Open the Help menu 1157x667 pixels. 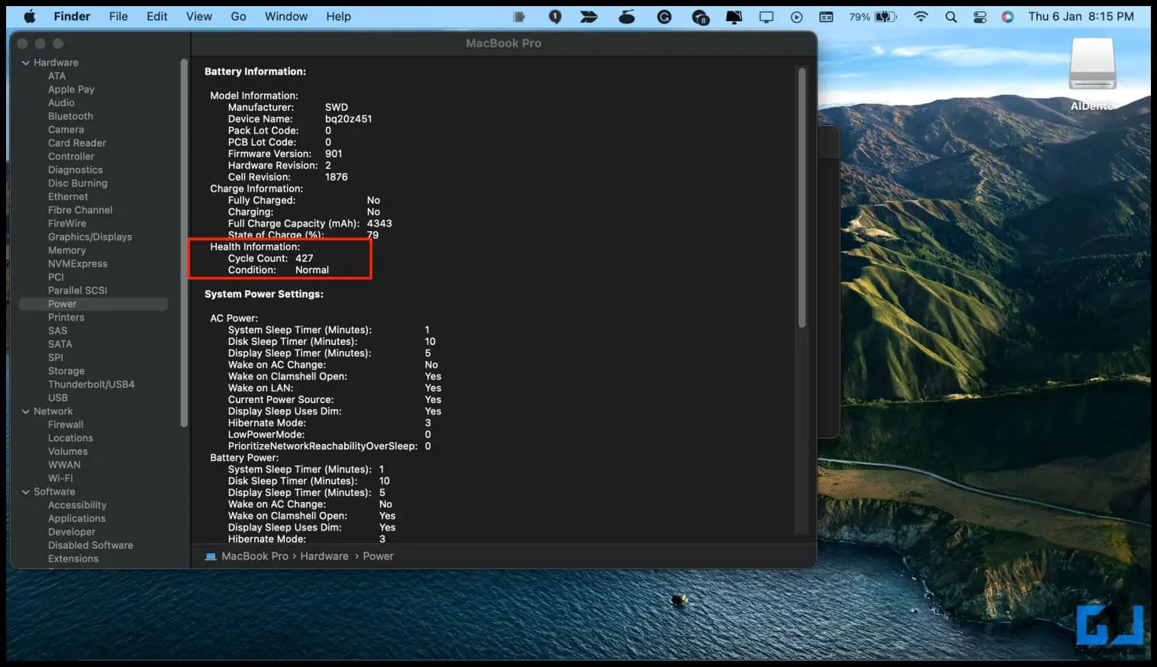click(339, 16)
